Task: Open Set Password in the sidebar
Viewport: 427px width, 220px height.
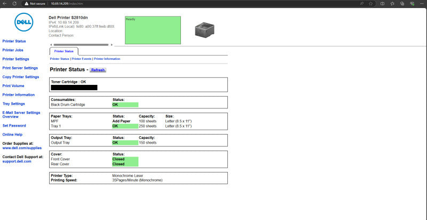Action: click(14, 125)
